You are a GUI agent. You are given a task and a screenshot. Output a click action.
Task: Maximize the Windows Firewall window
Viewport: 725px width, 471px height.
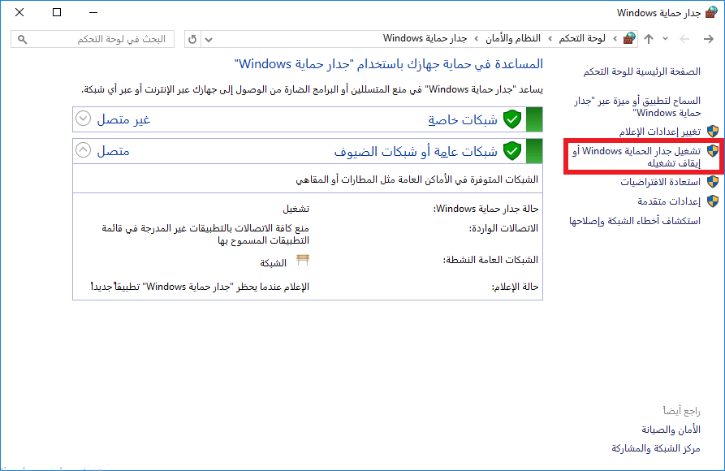pyautogui.click(x=57, y=12)
